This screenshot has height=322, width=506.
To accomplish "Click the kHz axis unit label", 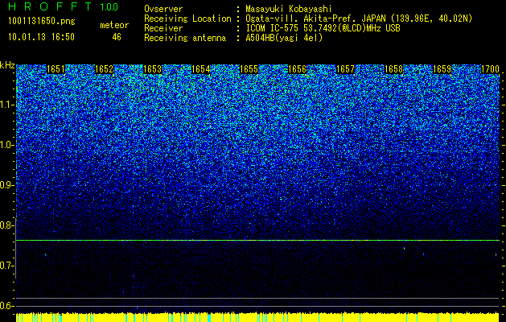I will point(7,65).
